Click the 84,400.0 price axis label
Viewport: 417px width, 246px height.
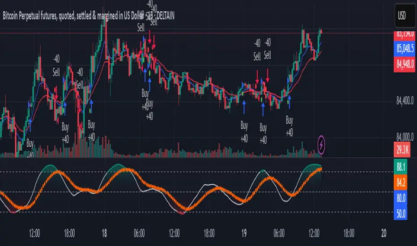point(405,101)
